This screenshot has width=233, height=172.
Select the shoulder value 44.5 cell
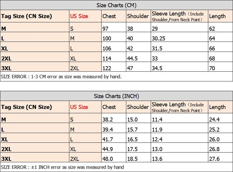132,58
